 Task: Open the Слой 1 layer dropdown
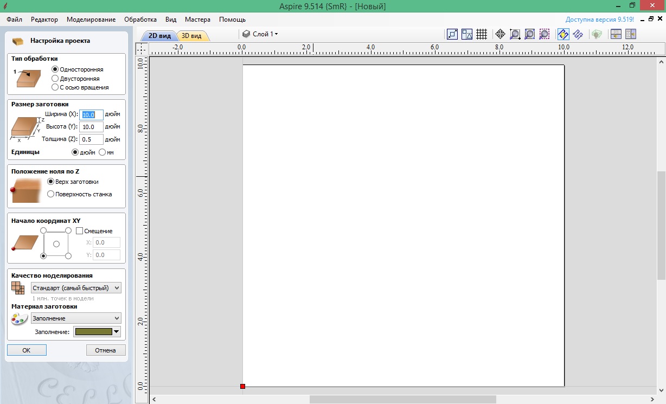[x=260, y=34]
